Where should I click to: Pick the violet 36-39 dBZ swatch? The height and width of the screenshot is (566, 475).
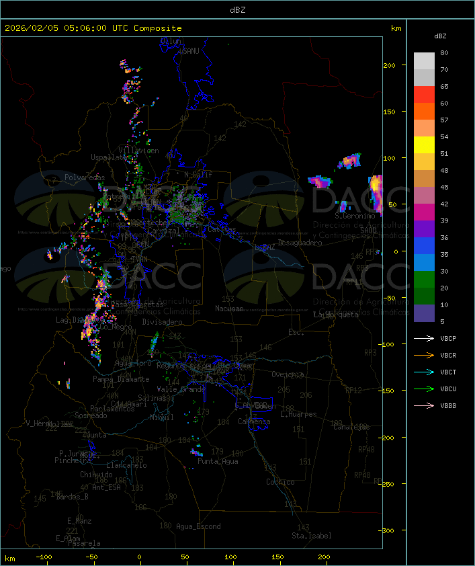[x=424, y=229]
